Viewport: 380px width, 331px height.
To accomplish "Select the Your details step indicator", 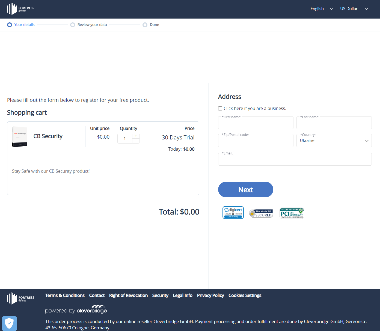I will tap(10, 25).
